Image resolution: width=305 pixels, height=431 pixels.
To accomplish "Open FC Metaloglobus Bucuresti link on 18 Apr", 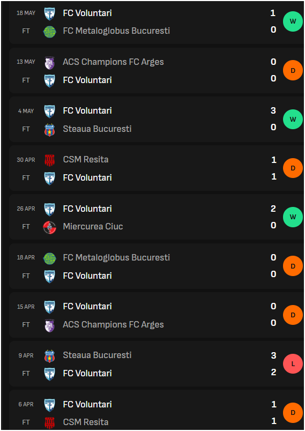I will [x=116, y=257].
